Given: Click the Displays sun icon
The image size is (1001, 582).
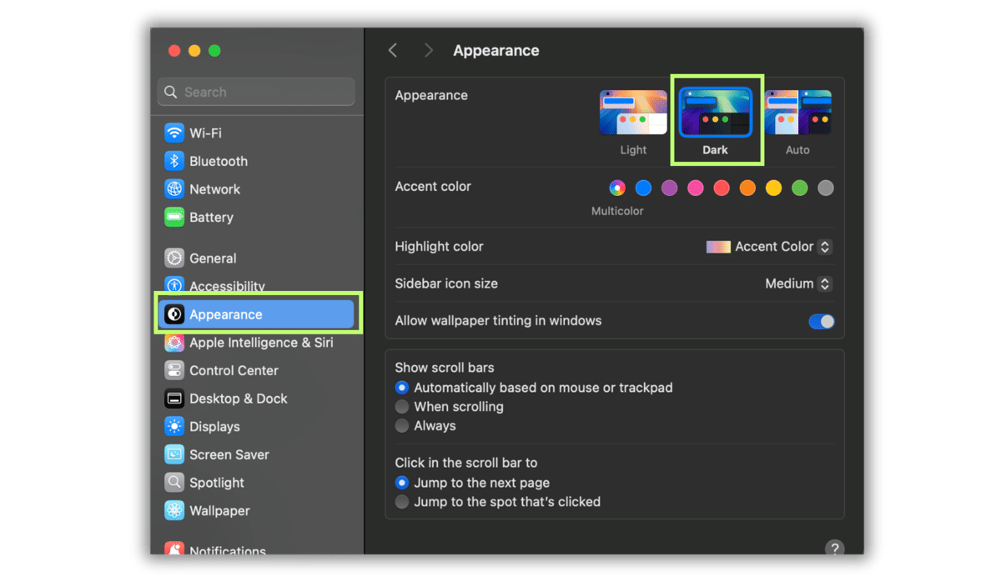Looking at the screenshot, I should pos(174,426).
